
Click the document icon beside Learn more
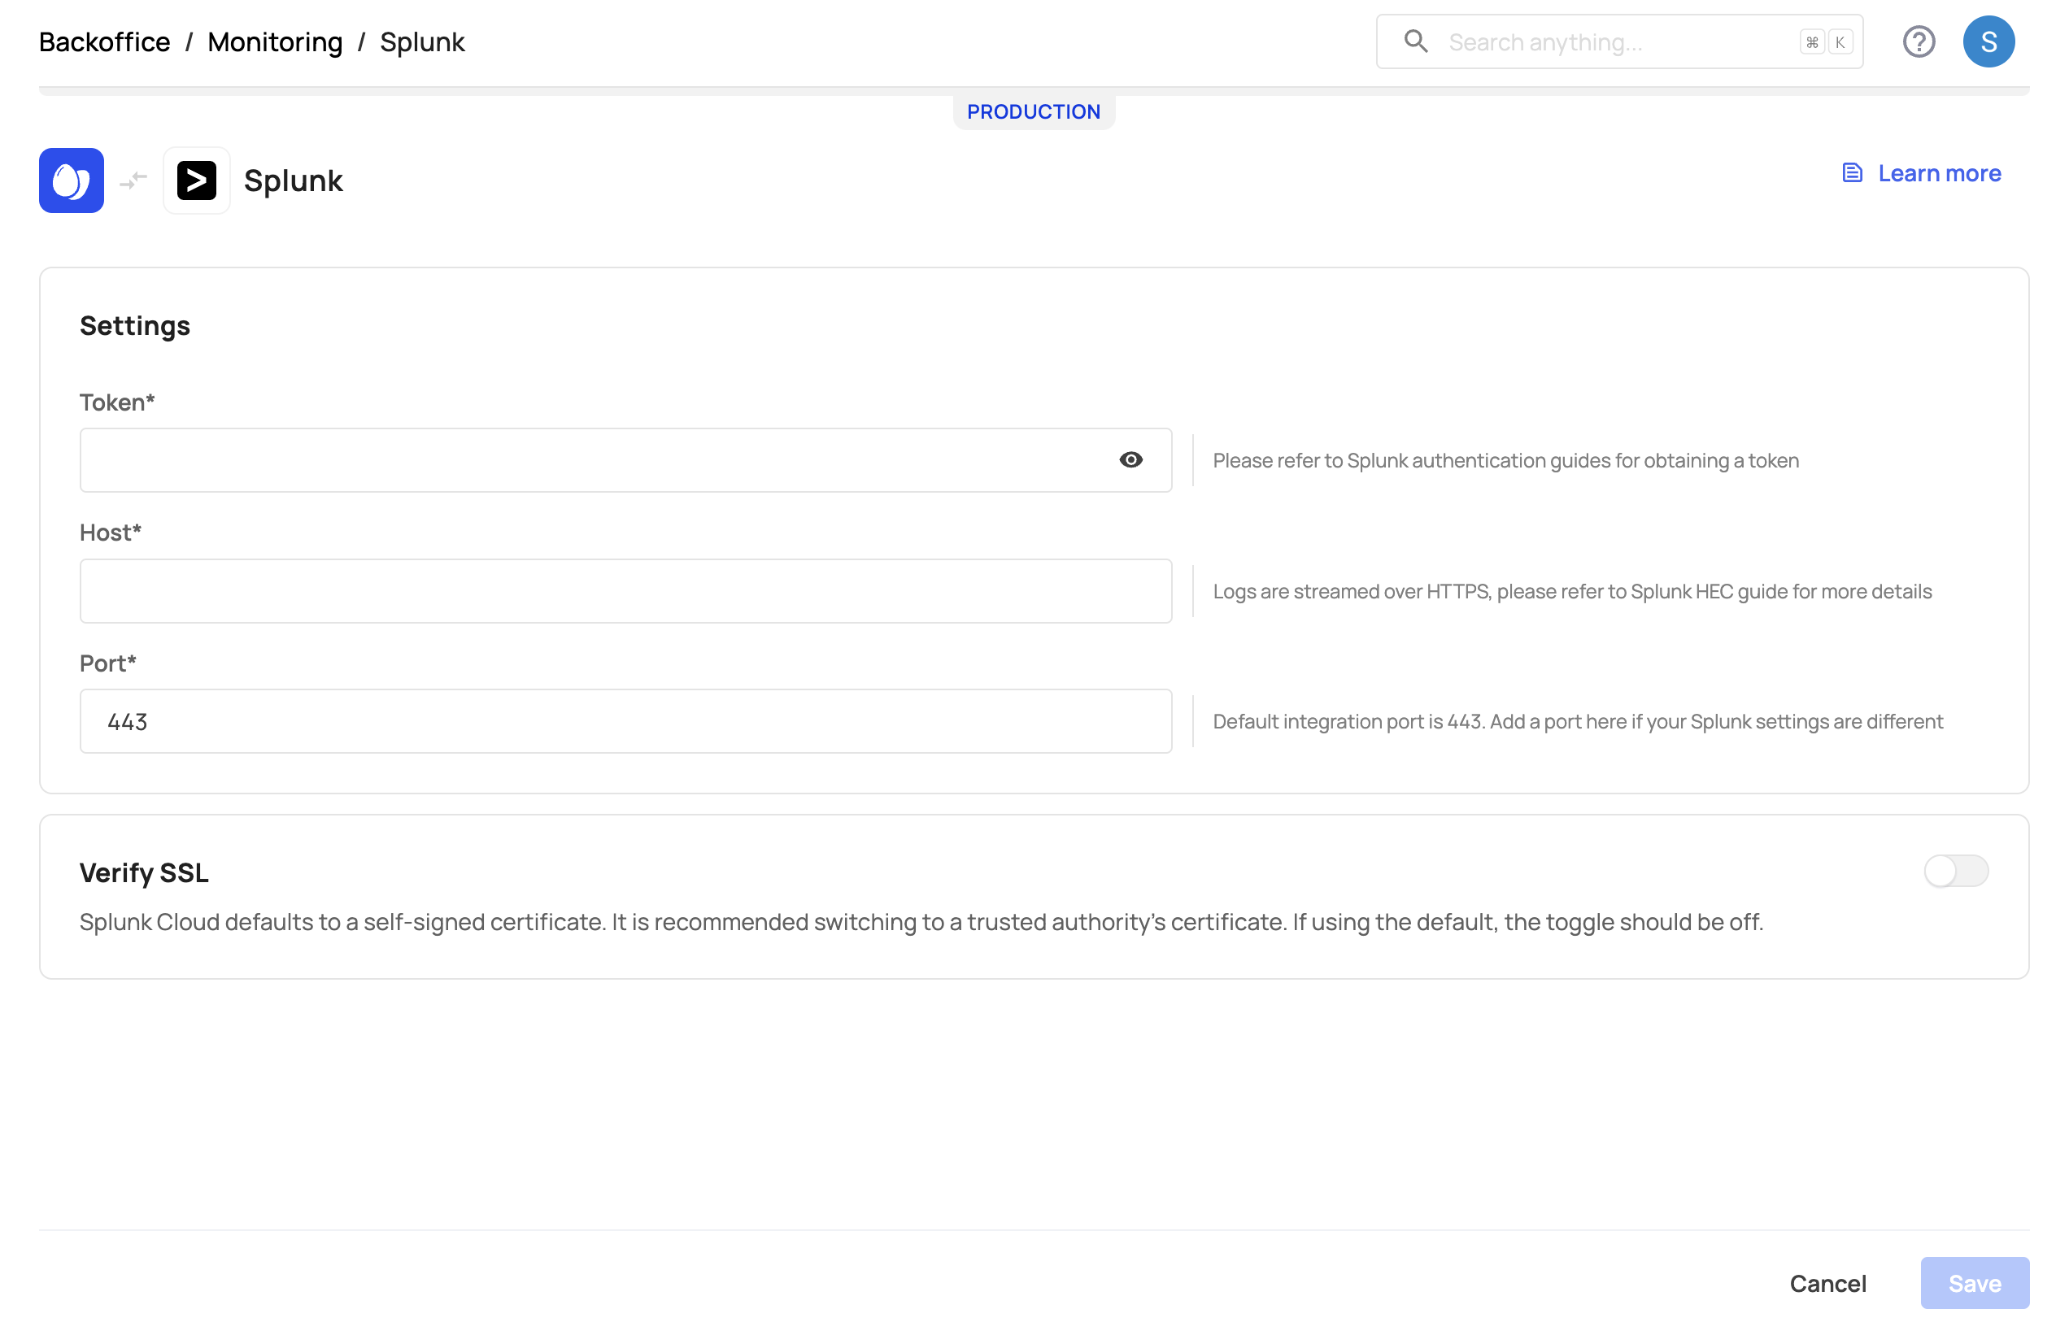(x=1851, y=173)
